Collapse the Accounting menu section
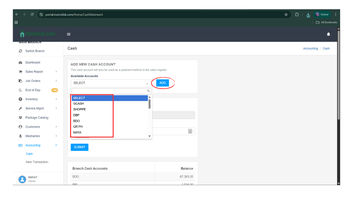Screen dimensions: 360x202 click(56, 145)
